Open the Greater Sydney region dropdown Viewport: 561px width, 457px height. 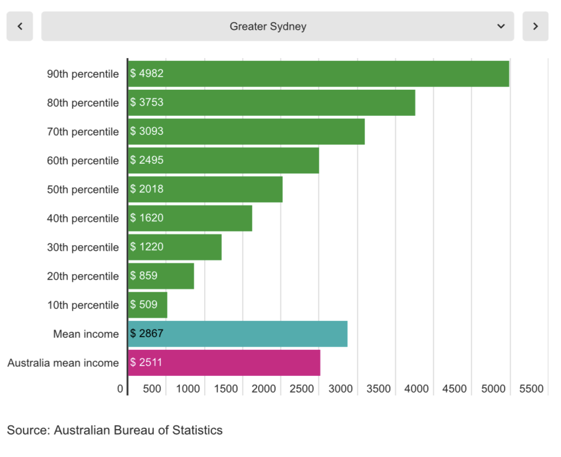[268, 26]
